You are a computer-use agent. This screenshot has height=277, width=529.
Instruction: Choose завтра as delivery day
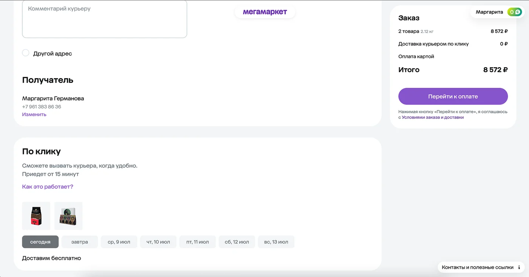tap(80, 242)
